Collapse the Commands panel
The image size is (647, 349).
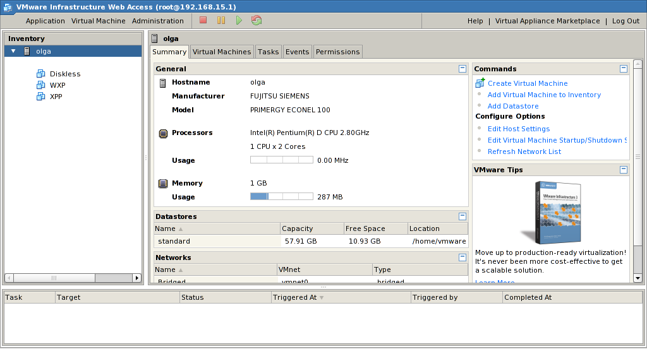tap(624, 69)
